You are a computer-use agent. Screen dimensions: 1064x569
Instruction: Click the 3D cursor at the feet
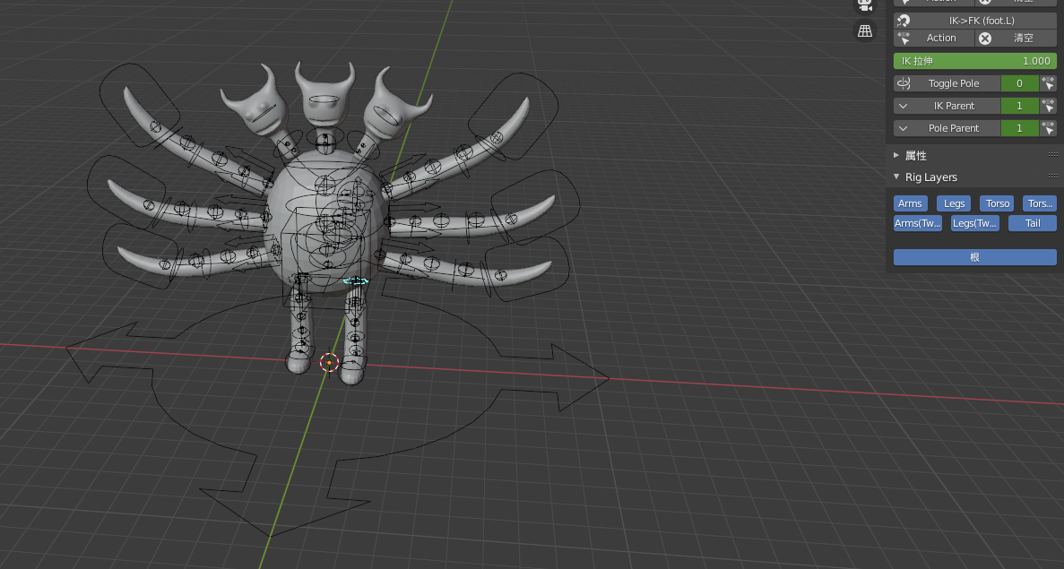[x=329, y=362]
